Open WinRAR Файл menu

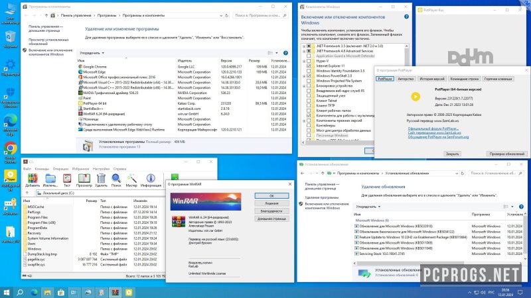point(27,169)
